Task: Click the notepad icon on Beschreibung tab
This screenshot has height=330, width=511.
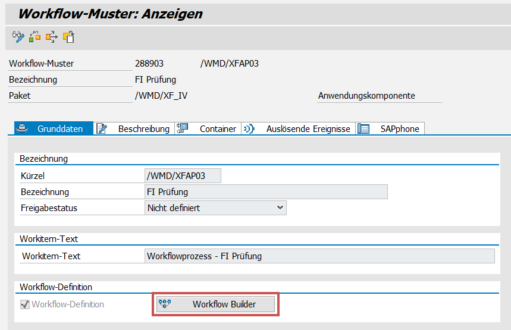Action: pyautogui.click(x=102, y=128)
